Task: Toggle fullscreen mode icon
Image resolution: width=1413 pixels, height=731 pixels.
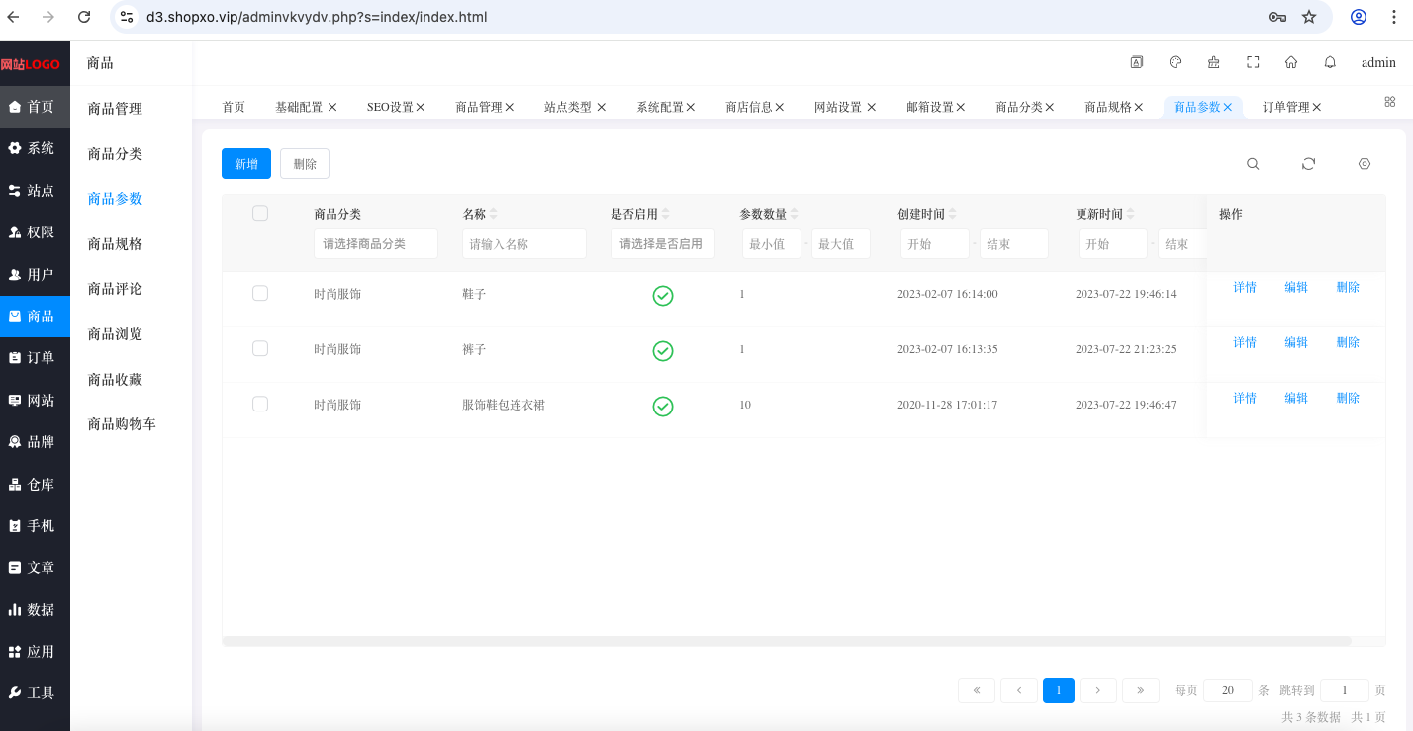Action: point(1253,62)
